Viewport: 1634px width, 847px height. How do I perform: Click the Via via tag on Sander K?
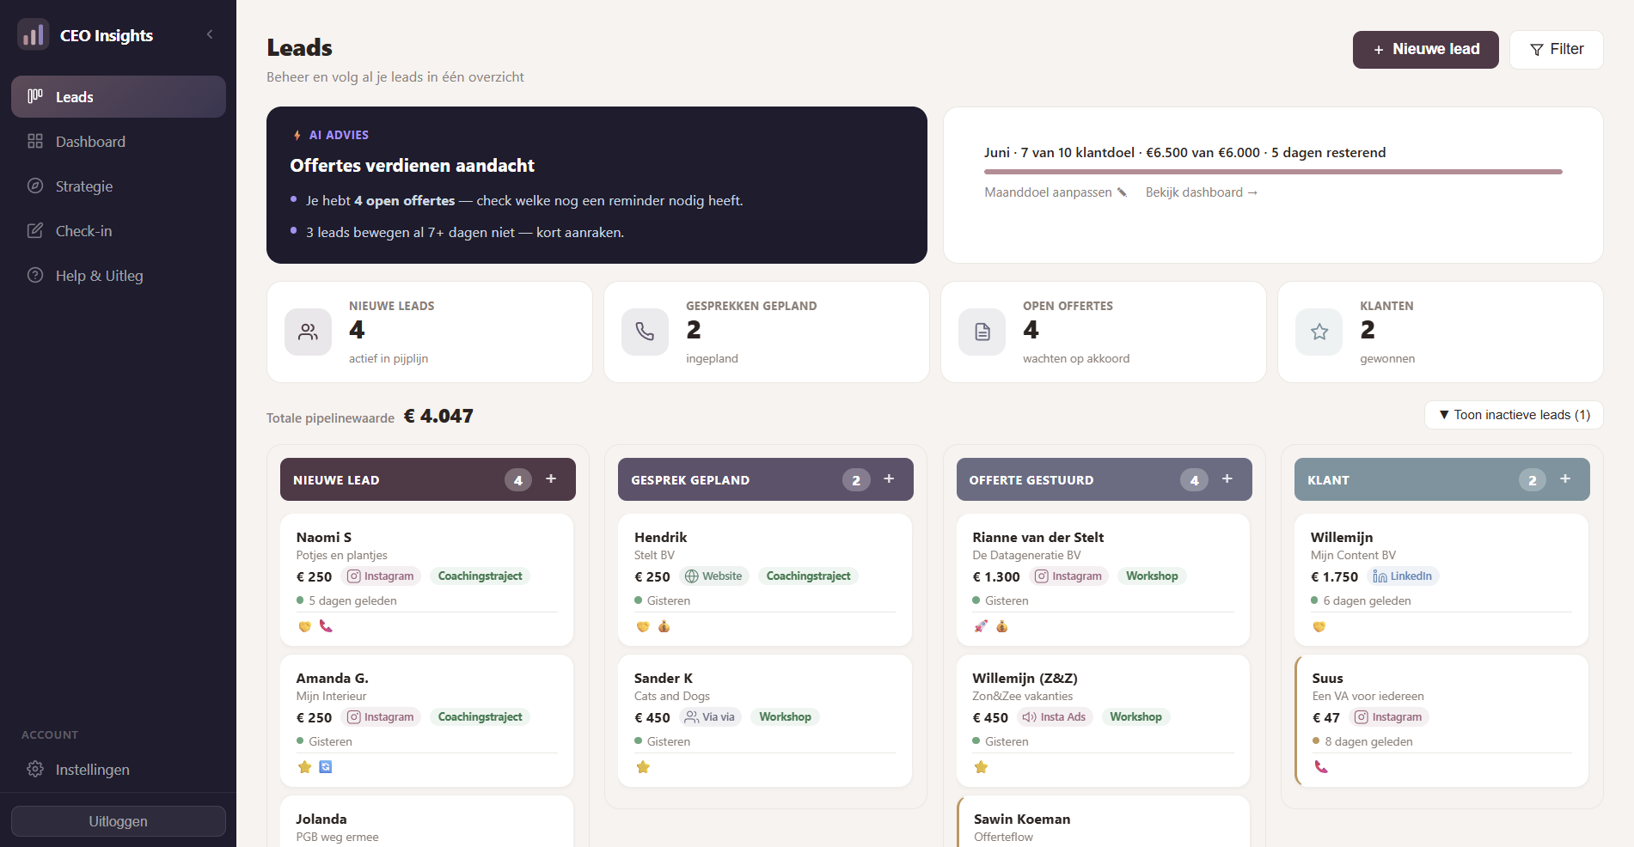pos(710,717)
